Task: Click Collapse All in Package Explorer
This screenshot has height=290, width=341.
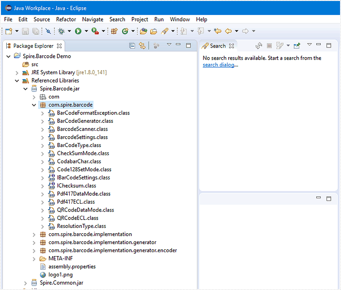Action: (132, 46)
